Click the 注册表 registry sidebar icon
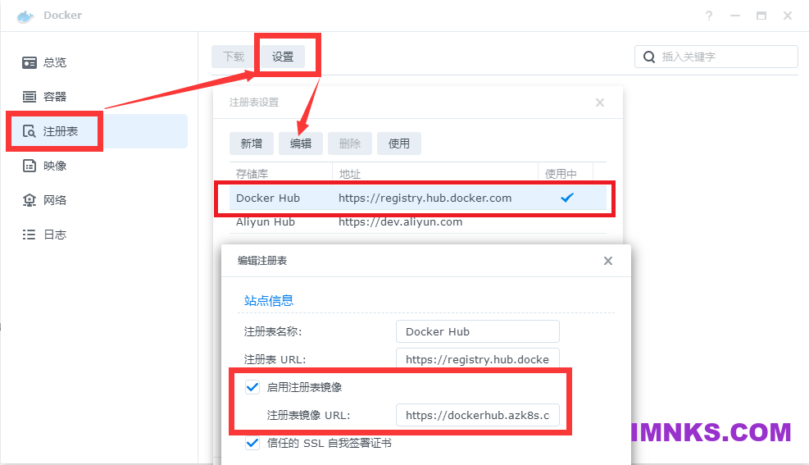 [x=30, y=131]
